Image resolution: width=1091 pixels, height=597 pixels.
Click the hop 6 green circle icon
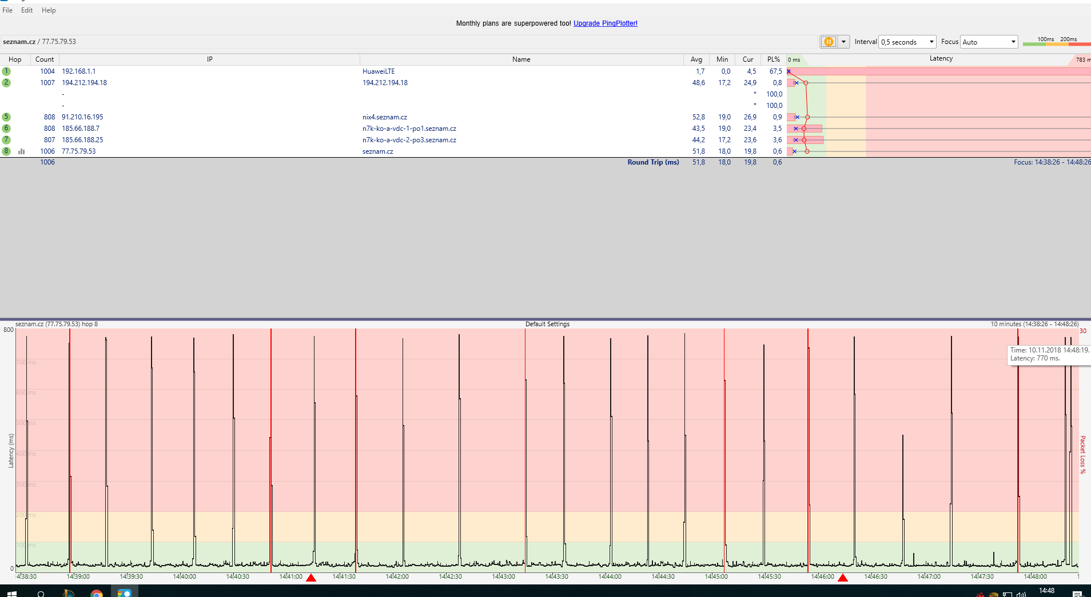[6, 129]
